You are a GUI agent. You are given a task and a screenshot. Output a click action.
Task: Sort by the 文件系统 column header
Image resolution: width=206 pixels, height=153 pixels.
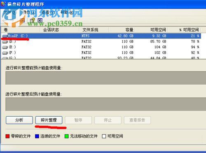[x=94, y=30]
